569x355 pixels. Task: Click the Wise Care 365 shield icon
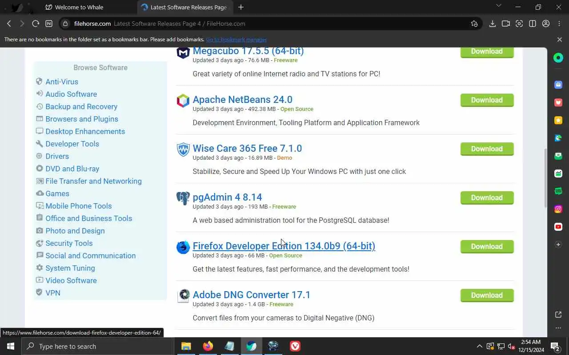coord(183,150)
